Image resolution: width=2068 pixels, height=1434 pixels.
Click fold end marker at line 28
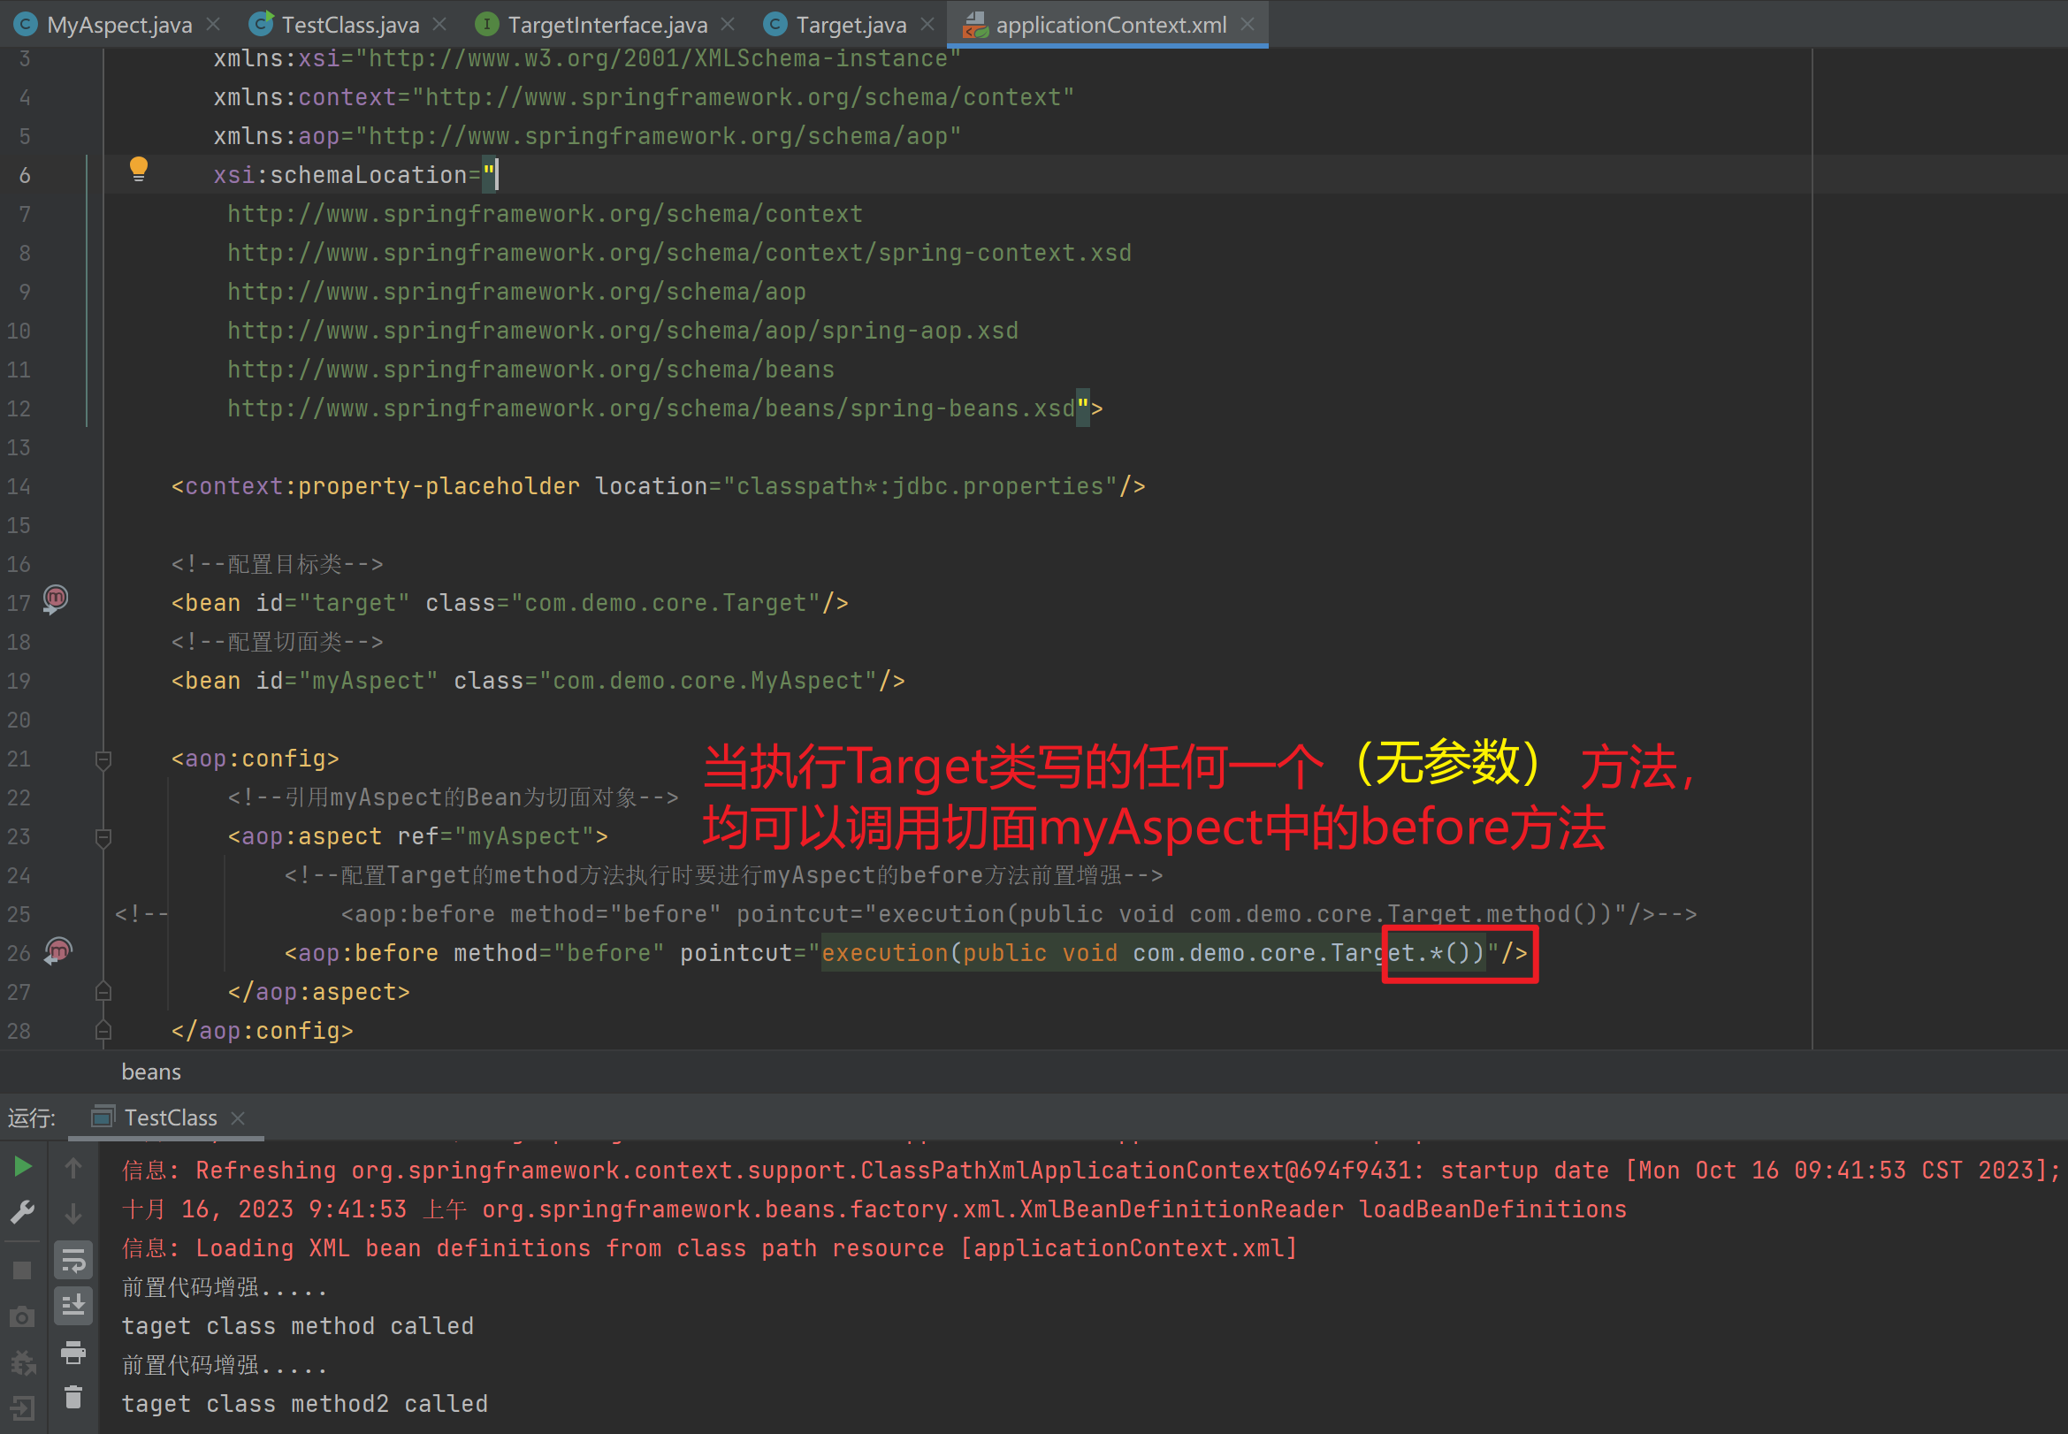103,1031
